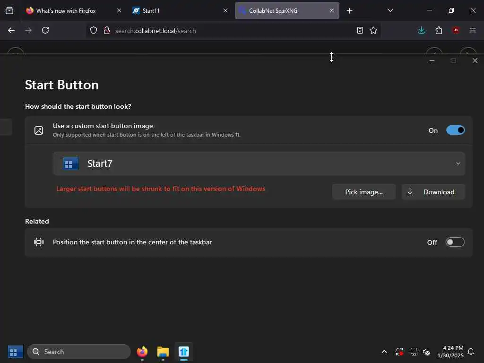Toggle reader view in address bar
484x363 pixels.
point(360,30)
